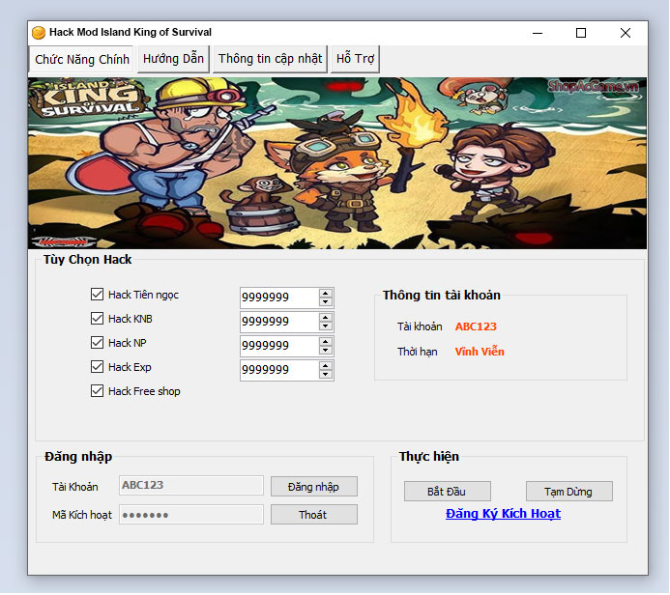Click the Tài Khoản login field

click(191, 485)
